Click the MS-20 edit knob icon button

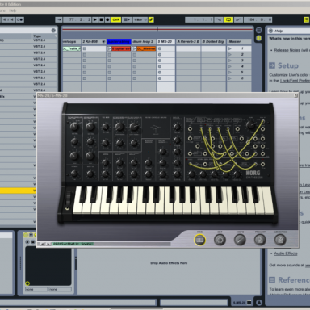(x=220, y=240)
